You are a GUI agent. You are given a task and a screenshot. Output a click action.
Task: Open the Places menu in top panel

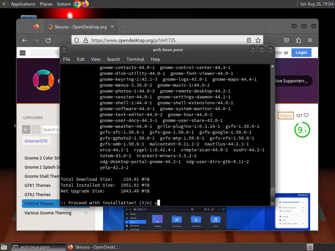(x=46, y=4)
